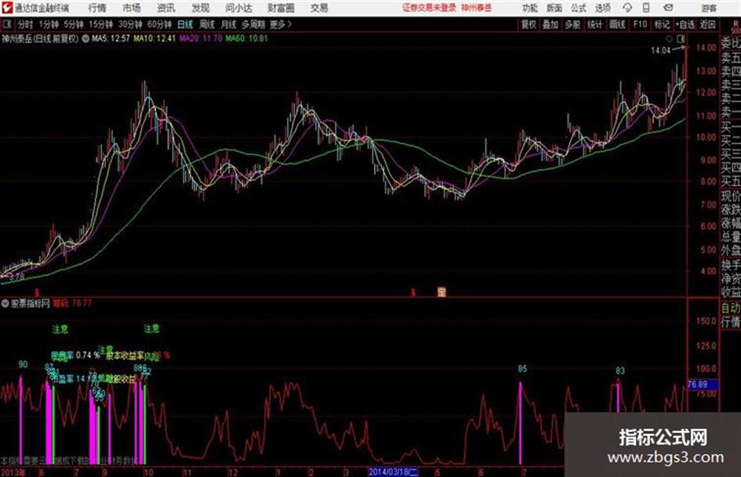741x477 pixels.
Task: Click the 76.89 indicator value tag
Action: [703, 385]
